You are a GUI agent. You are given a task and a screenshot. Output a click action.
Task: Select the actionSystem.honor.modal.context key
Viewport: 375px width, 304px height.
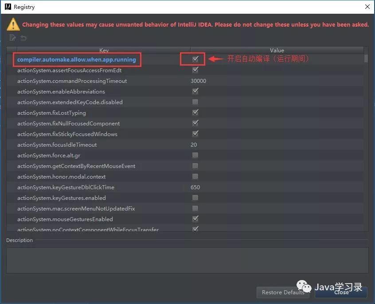tap(62, 176)
